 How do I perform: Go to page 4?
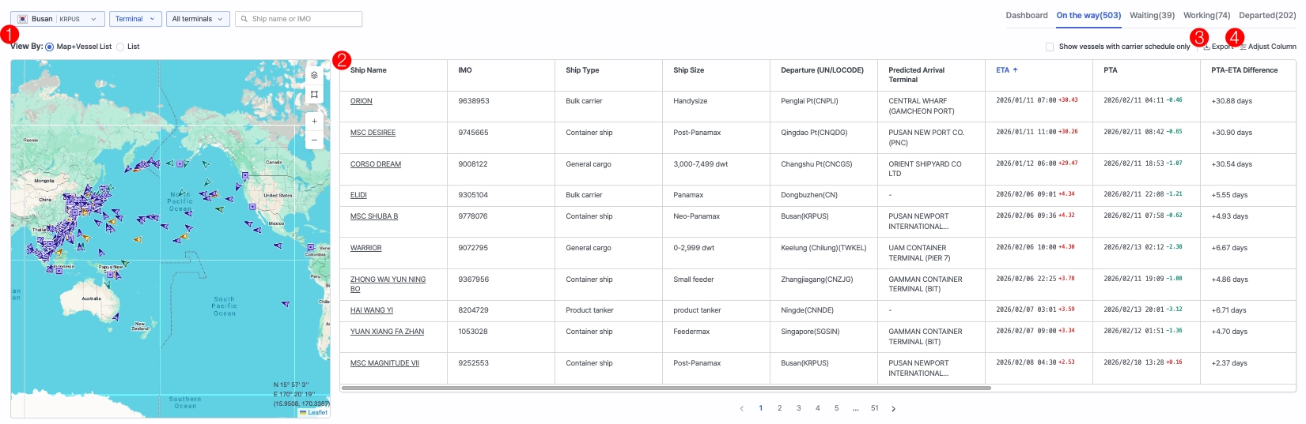[x=817, y=409]
